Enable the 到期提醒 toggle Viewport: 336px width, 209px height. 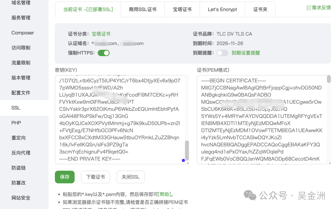pos(222,53)
